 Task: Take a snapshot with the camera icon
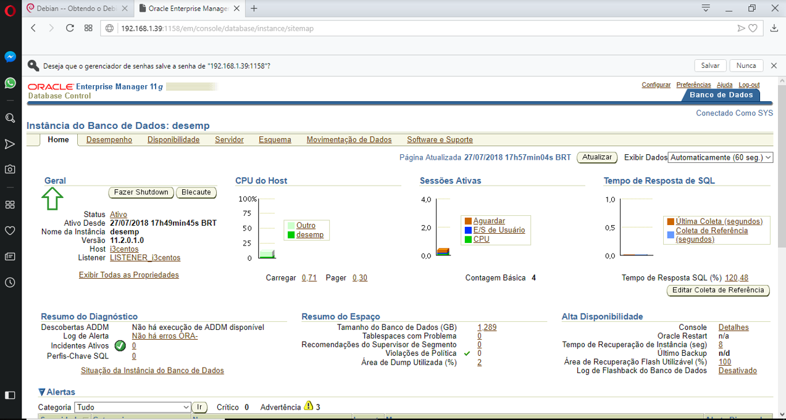click(10, 169)
